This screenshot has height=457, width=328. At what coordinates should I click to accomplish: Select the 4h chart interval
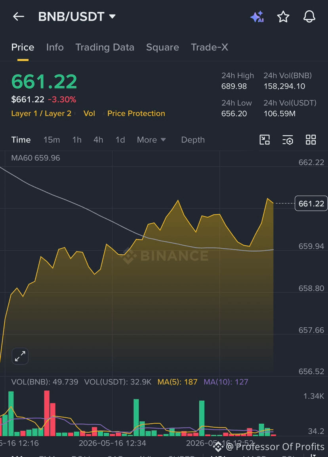[98, 140]
